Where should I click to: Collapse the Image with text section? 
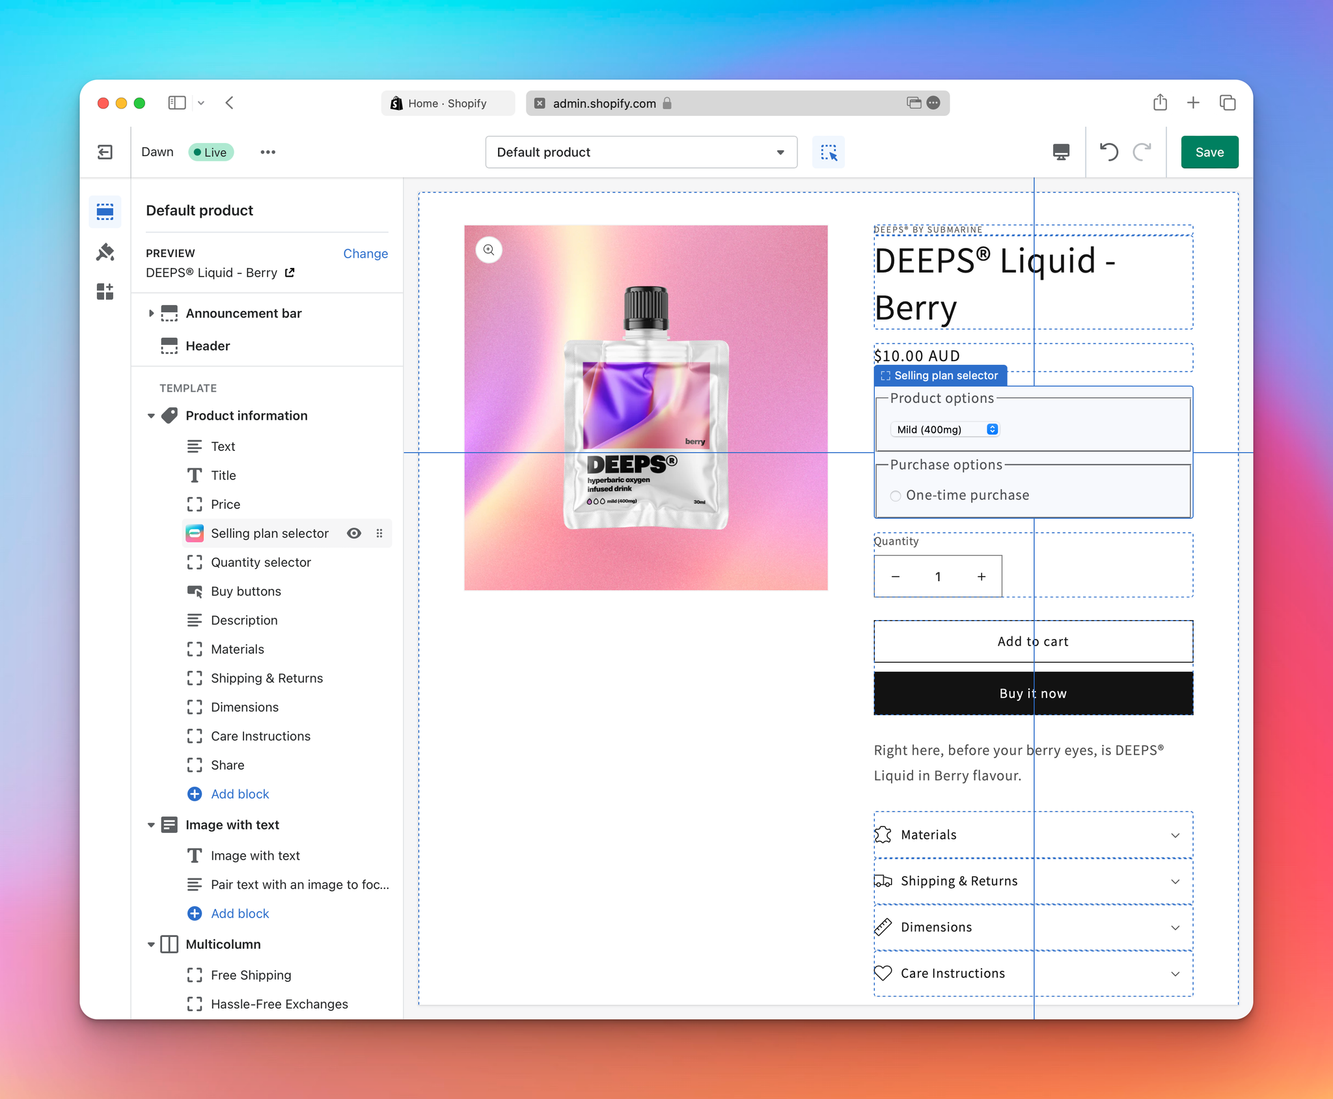tap(151, 825)
